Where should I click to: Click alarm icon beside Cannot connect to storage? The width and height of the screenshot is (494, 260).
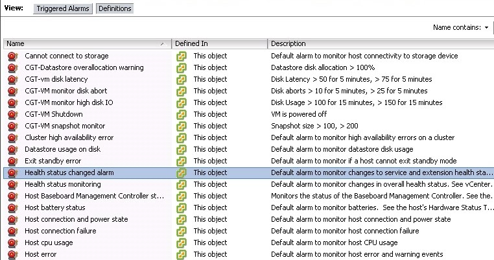click(x=12, y=56)
